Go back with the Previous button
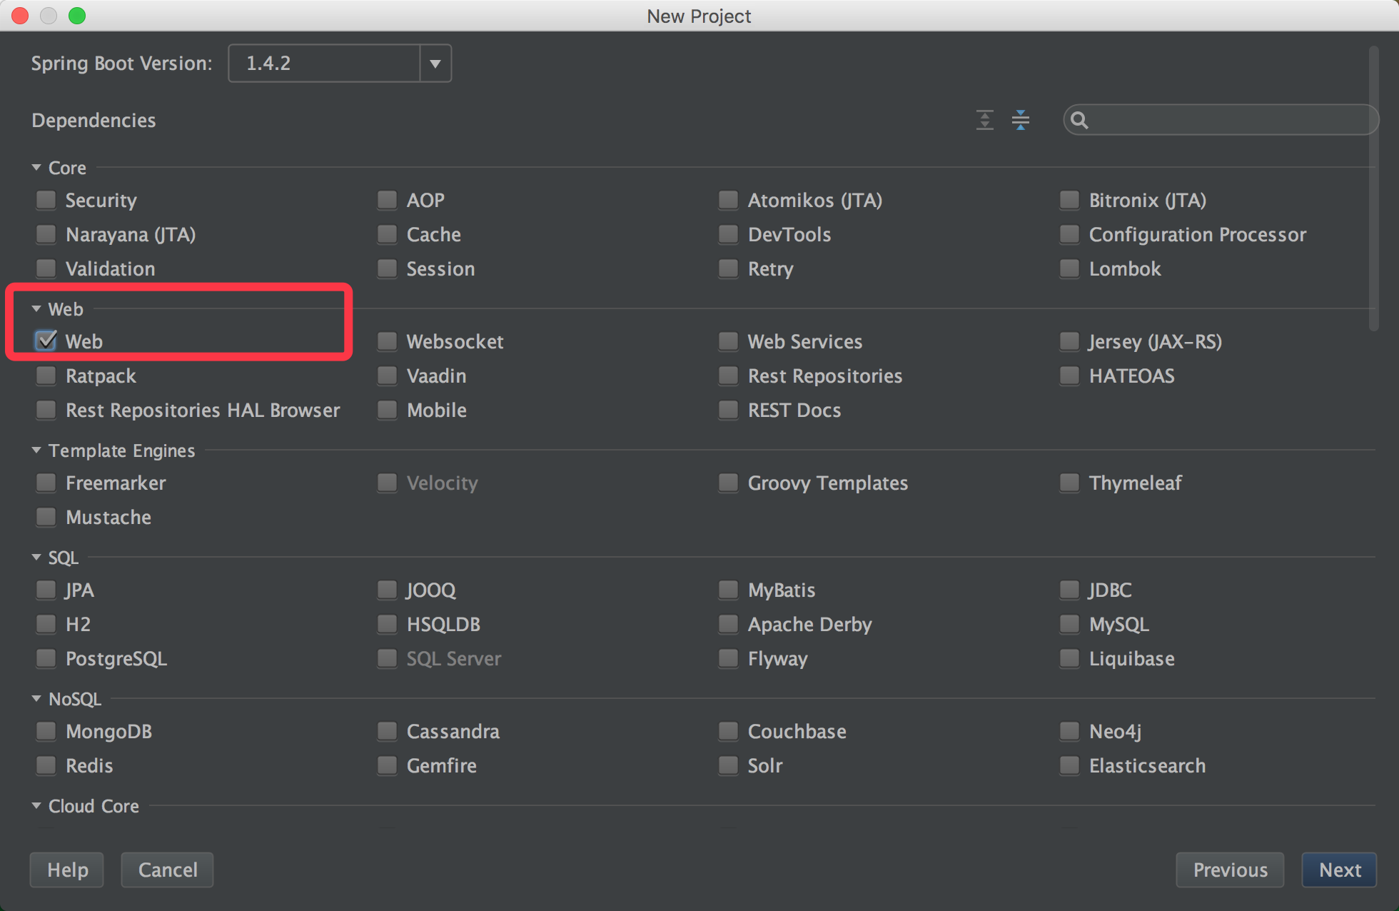This screenshot has width=1399, height=911. (x=1231, y=870)
